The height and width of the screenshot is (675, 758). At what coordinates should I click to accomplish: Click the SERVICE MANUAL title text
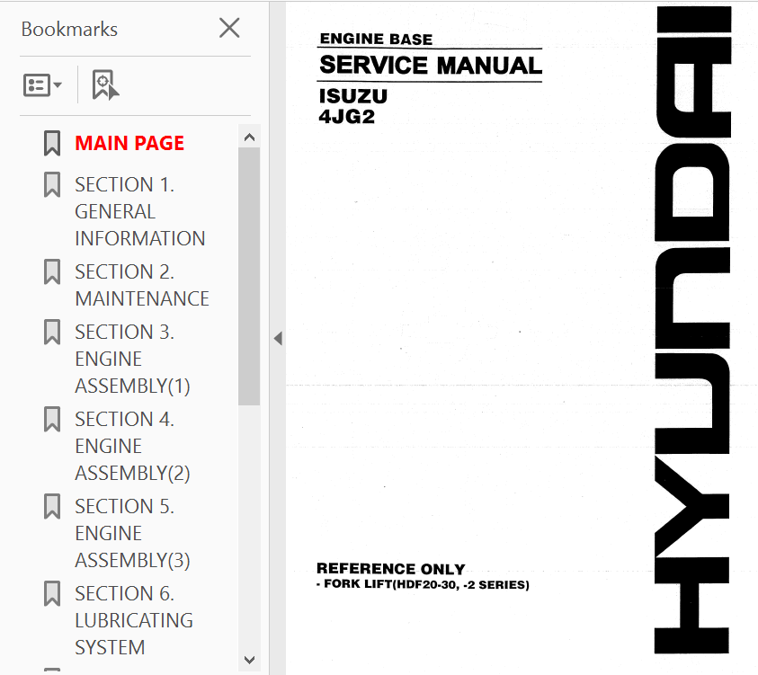pos(431,66)
